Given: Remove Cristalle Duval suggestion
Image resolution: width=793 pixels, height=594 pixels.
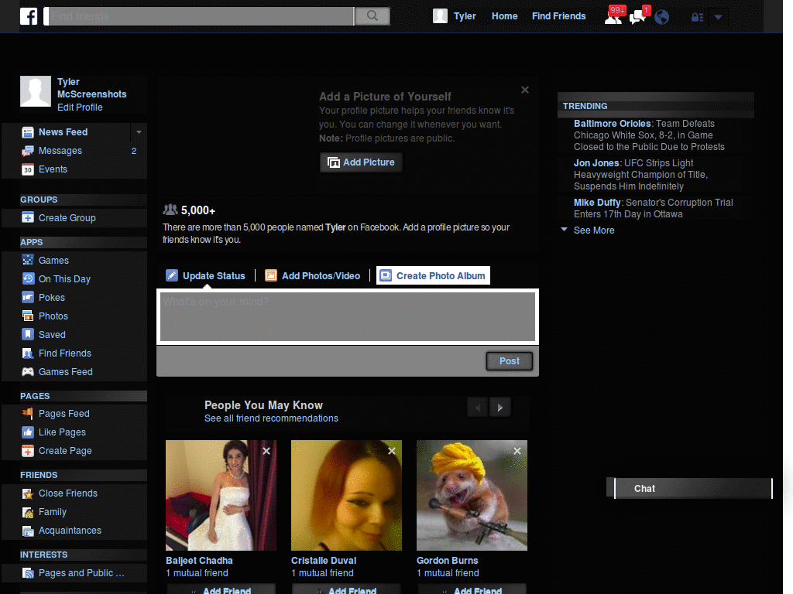Looking at the screenshot, I should [x=392, y=451].
